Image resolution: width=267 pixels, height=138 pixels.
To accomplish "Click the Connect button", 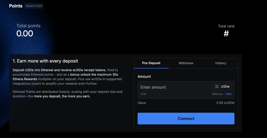I will (x=186, y=119).
